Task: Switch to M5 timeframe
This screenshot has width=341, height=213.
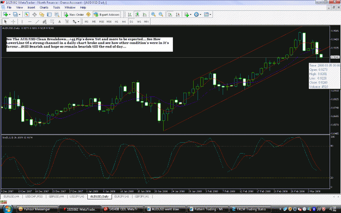Action: [x=94, y=22]
